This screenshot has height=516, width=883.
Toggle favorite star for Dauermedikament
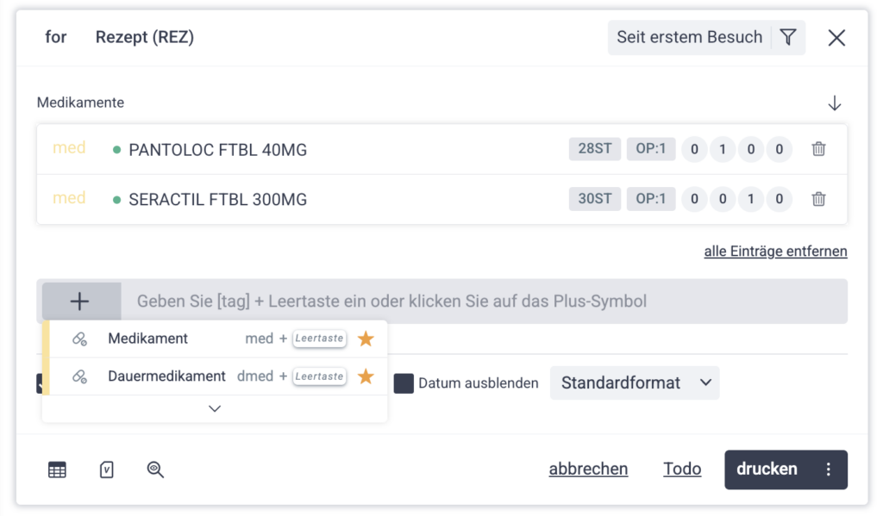(x=366, y=376)
